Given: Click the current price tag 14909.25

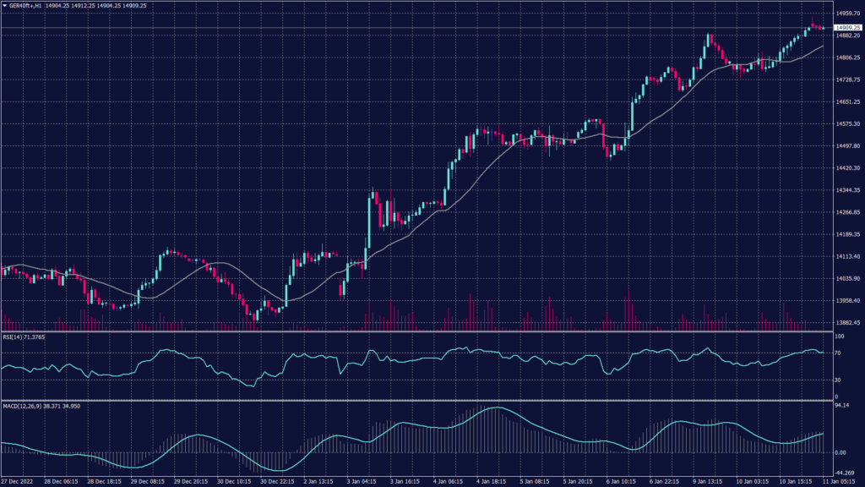Looking at the screenshot, I should 847,28.
